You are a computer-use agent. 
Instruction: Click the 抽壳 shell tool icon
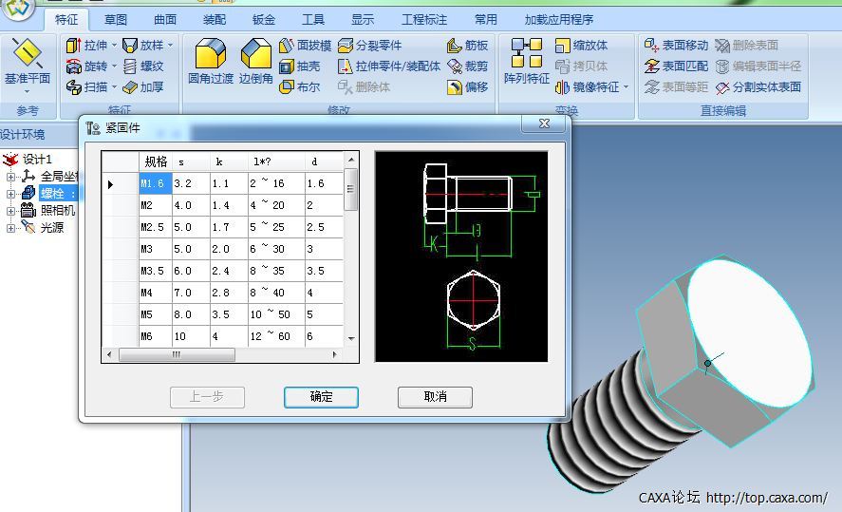[x=300, y=66]
